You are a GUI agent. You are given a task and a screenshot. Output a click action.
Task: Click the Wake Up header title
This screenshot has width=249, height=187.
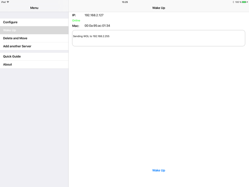pyautogui.click(x=159, y=8)
